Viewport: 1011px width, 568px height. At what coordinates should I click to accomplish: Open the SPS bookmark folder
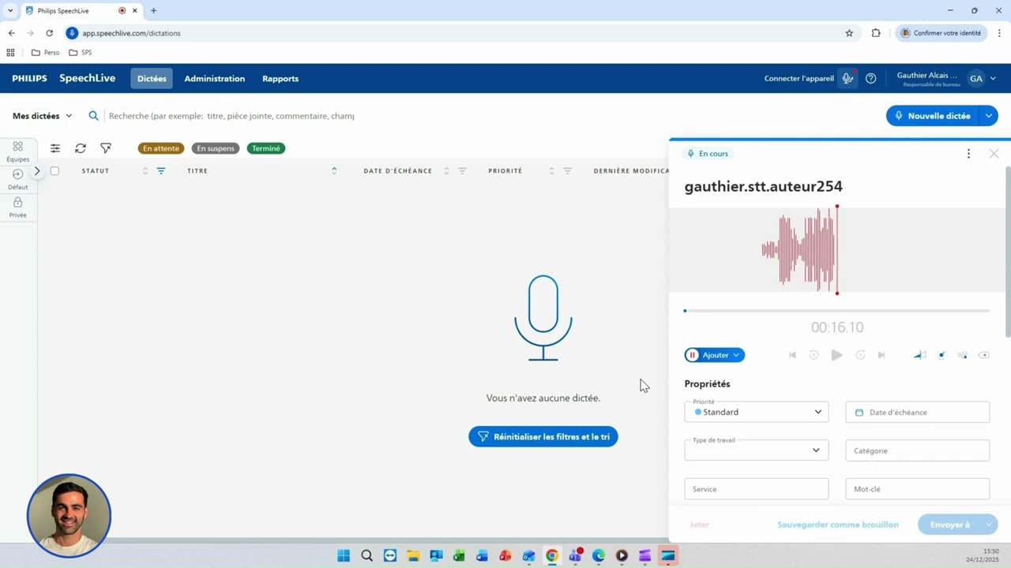[81, 53]
